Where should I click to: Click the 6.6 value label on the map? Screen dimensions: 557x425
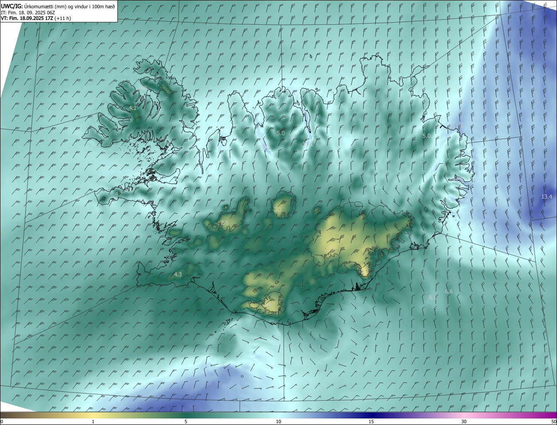point(449,291)
